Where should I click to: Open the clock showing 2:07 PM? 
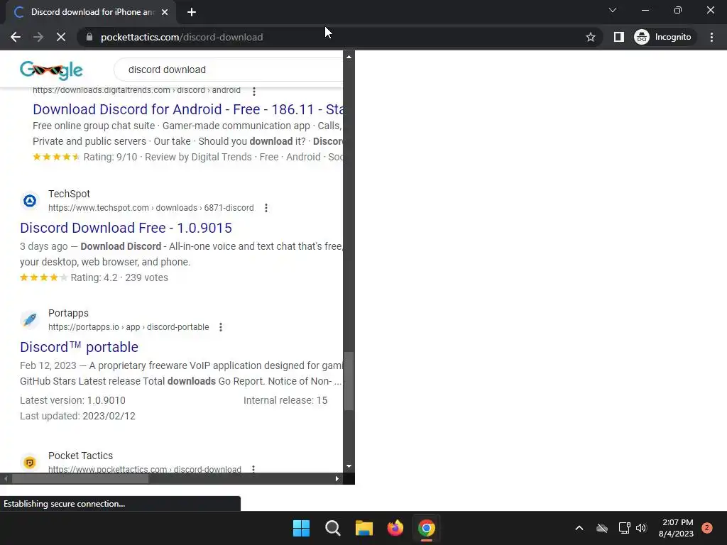(x=676, y=528)
